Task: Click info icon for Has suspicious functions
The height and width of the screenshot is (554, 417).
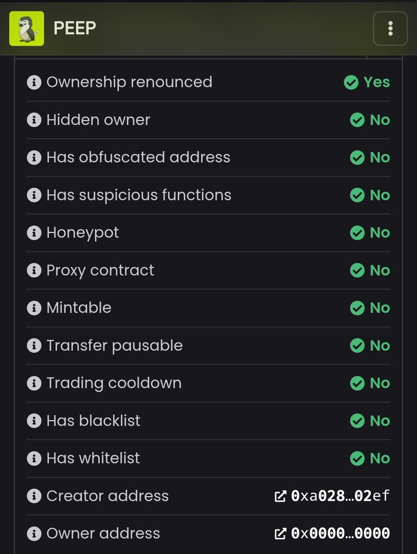Action: (34, 195)
